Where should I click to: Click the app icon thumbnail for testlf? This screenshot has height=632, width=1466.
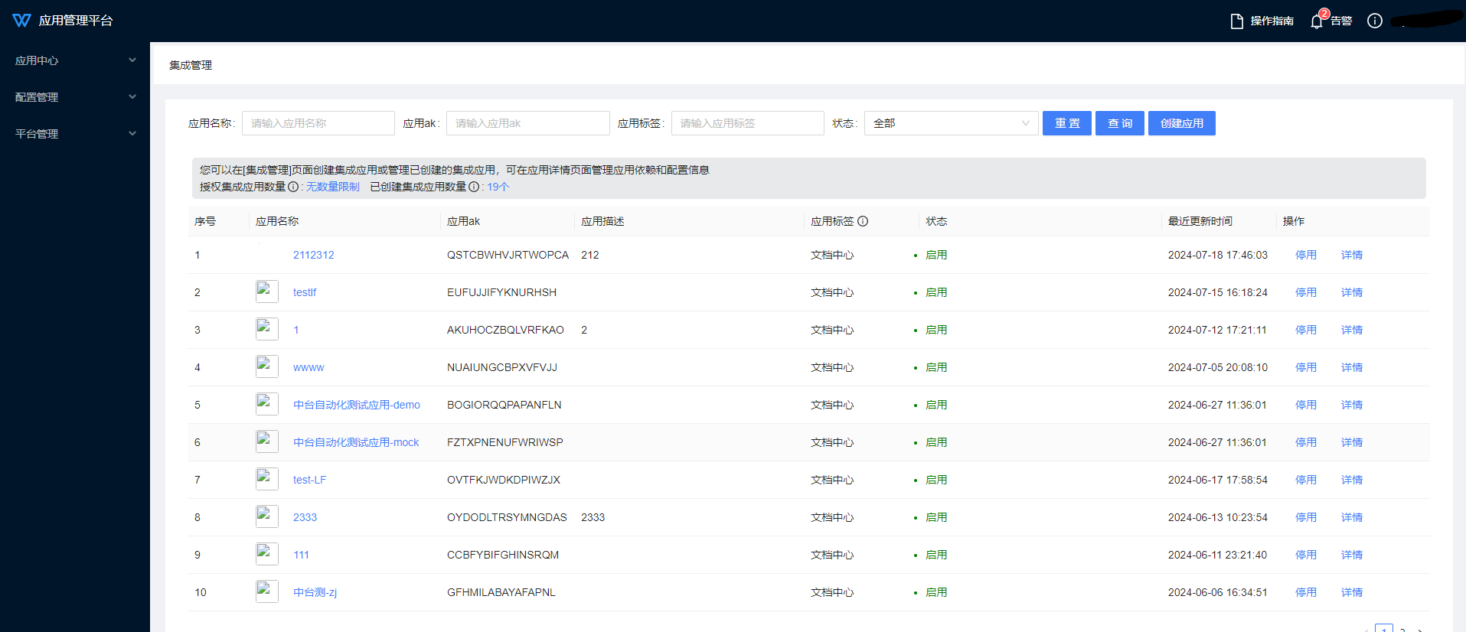pos(266,292)
